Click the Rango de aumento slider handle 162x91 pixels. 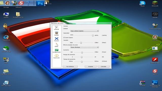pos(82,57)
